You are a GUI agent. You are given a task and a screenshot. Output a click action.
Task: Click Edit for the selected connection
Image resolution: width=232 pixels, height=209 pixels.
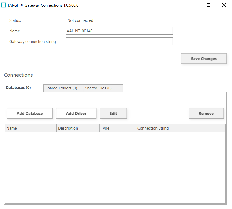113,113
